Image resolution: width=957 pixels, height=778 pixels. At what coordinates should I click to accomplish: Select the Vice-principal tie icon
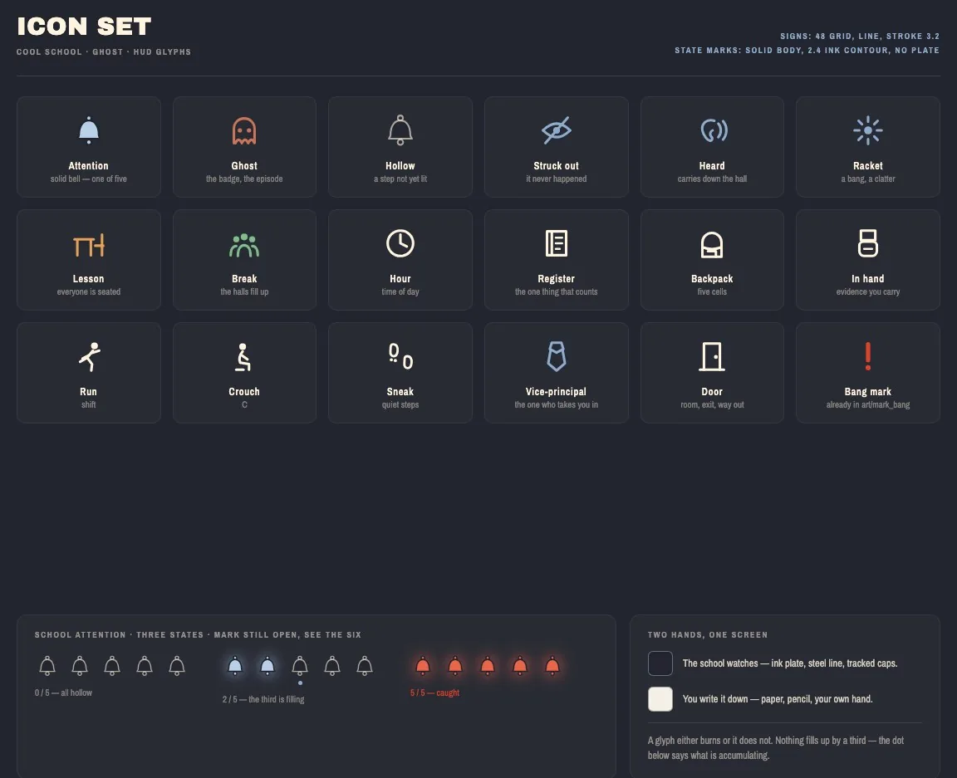[x=556, y=356]
